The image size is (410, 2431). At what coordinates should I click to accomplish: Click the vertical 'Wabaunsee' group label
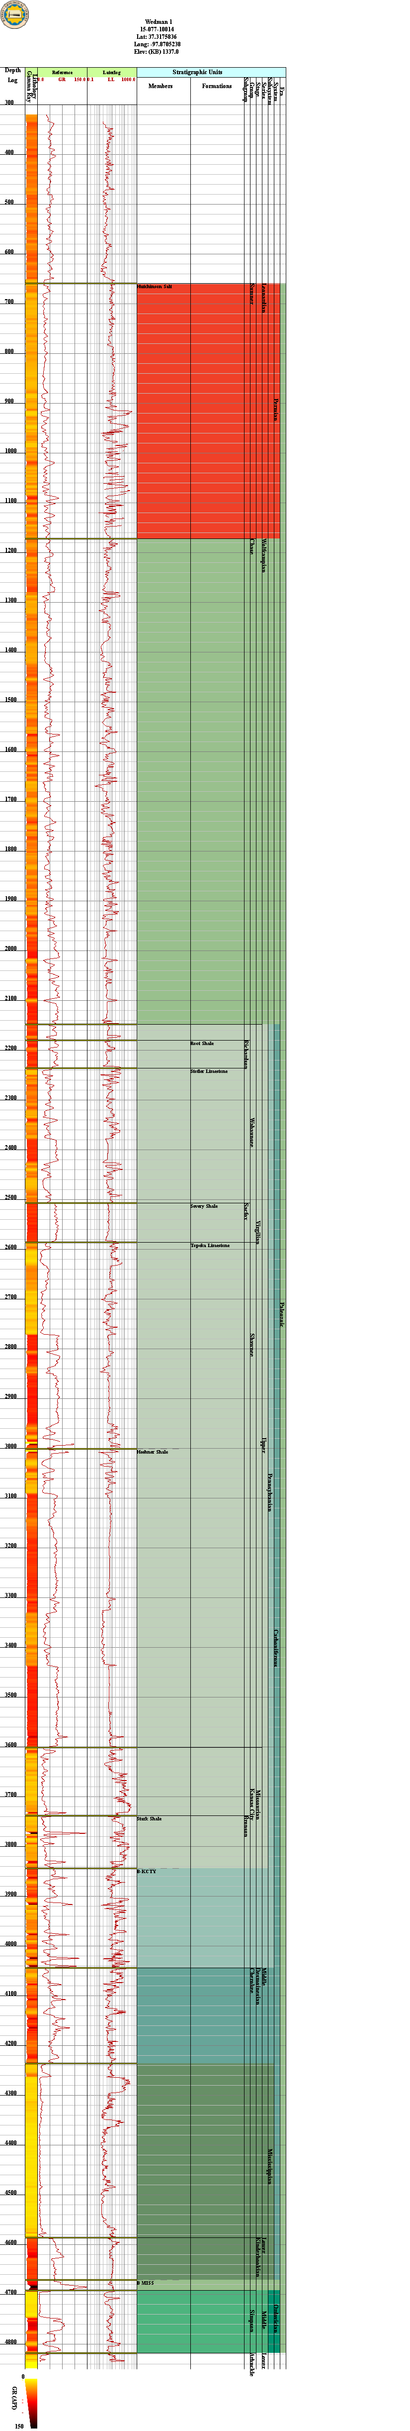pos(251,1134)
